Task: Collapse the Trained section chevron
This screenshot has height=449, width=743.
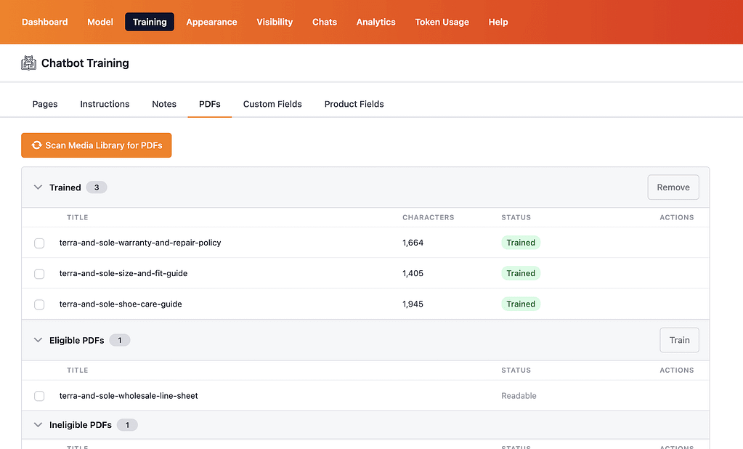Action: (x=38, y=187)
